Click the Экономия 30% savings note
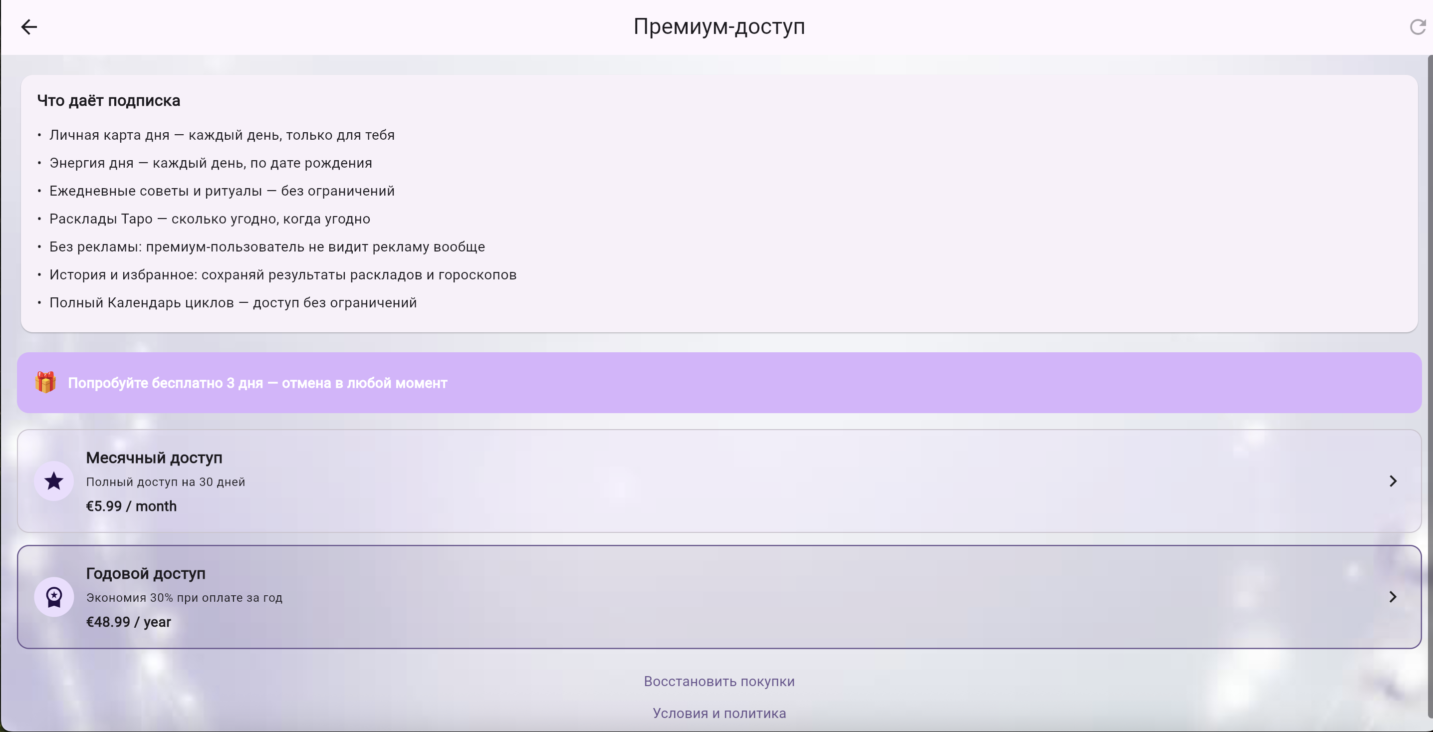This screenshot has height=732, width=1433. tap(184, 597)
